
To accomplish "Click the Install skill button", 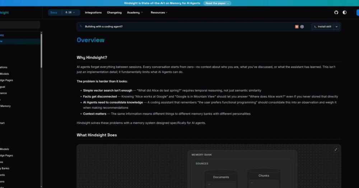I will point(323,27).
